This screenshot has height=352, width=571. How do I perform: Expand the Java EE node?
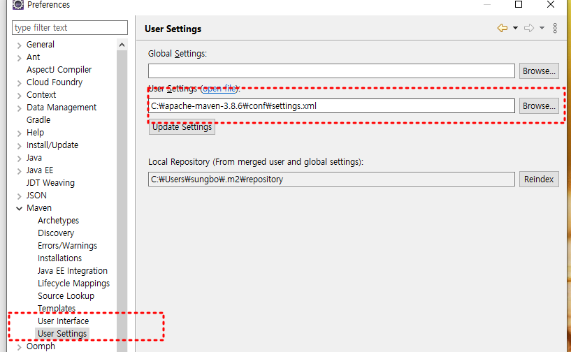[x=20, y=171]
